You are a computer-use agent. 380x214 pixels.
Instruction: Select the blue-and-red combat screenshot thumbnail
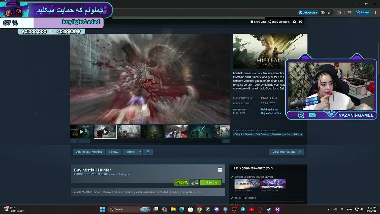[x=176, y=132]
